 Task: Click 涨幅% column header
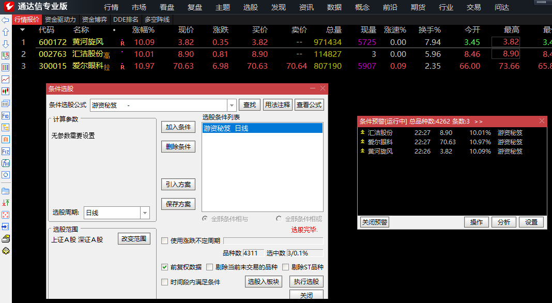pos(143,30)
